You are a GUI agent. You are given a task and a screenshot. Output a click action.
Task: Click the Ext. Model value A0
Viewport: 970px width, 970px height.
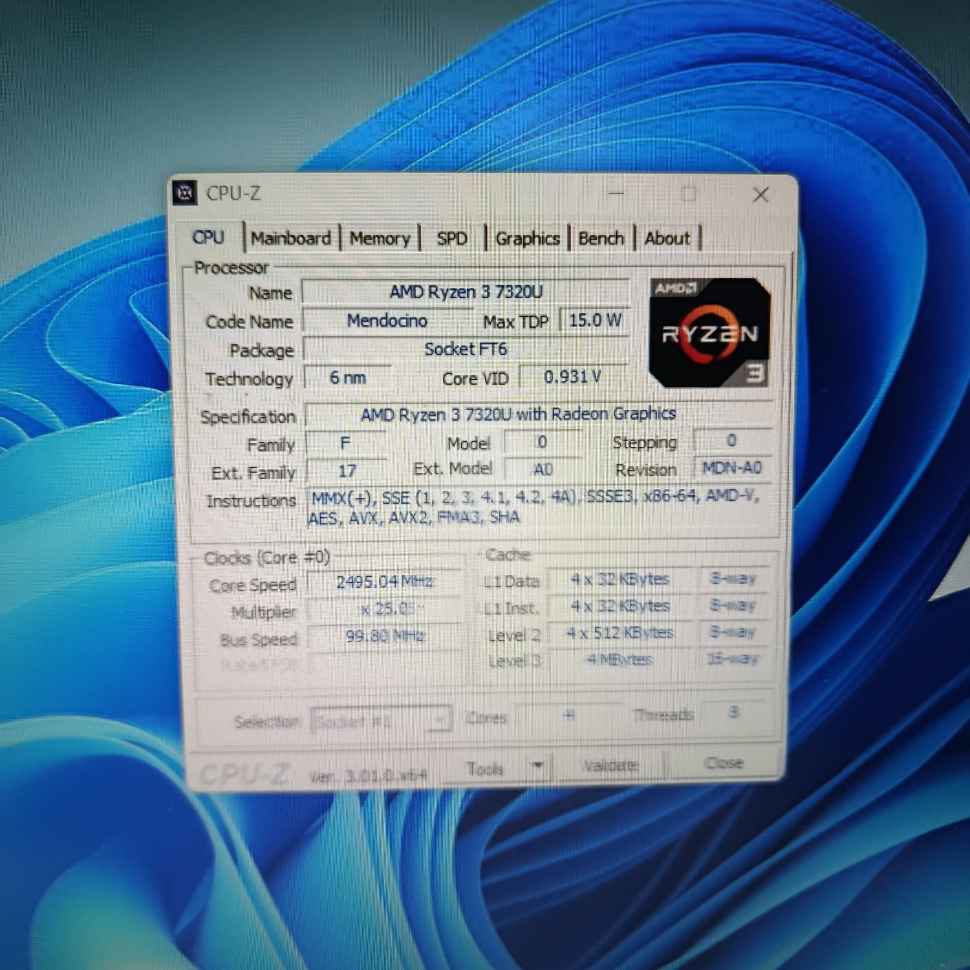[543, 469]
